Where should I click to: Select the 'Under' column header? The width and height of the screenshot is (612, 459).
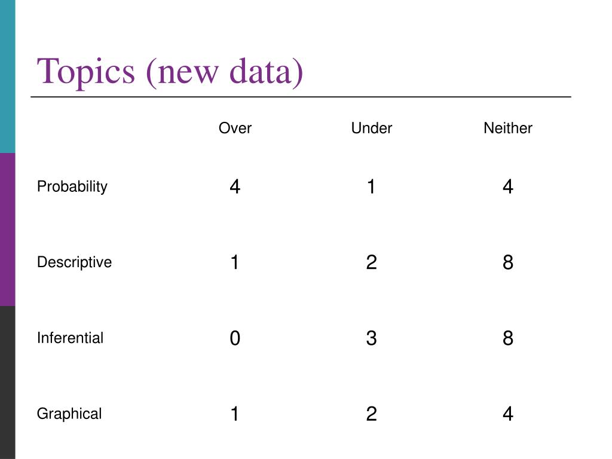pos(371,128)
